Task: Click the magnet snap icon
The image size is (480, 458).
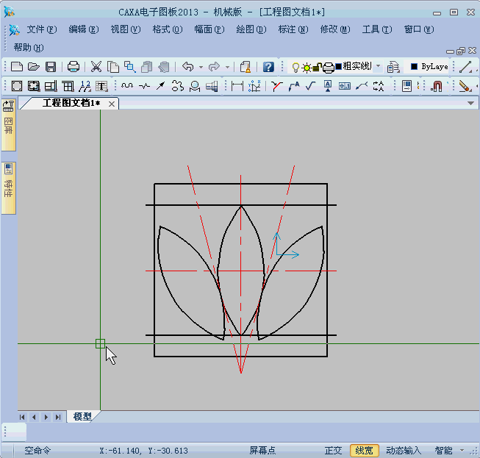Action: pyautogui.click(x=437, y=86)
